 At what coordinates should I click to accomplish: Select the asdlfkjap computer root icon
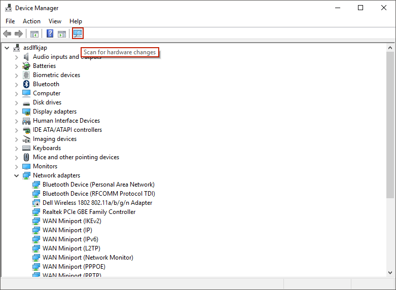coord(17,48)
